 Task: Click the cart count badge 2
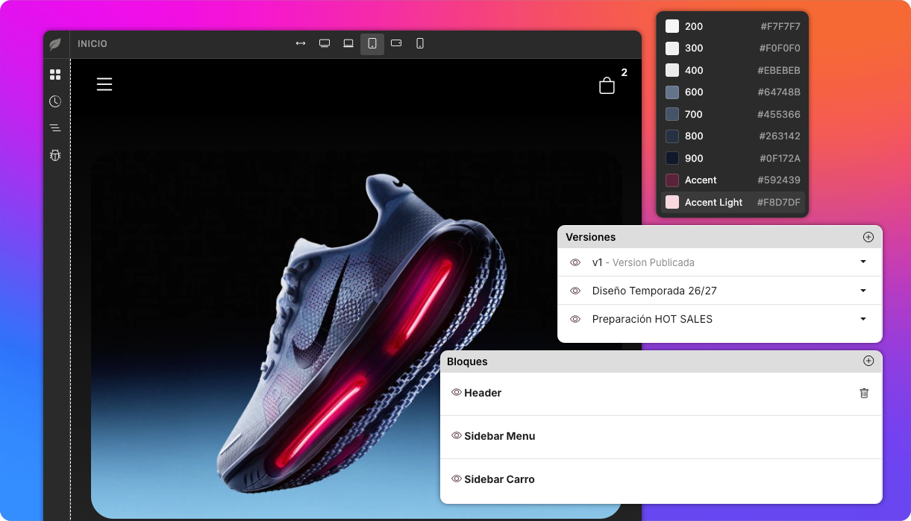pyautogui.click(x=624, y=72)
